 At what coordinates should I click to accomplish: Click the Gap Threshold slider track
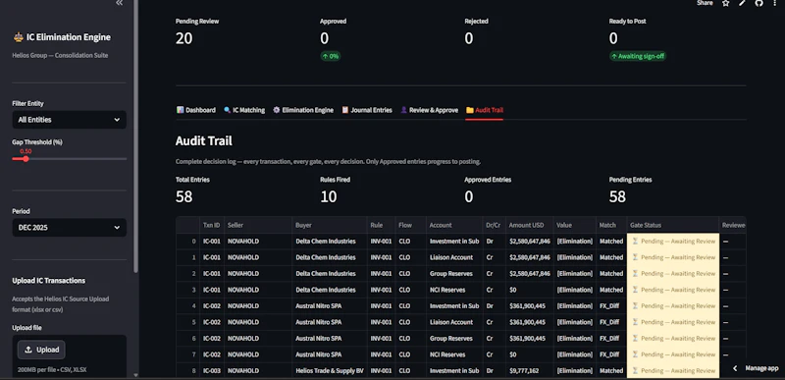[x=69, y=159]
